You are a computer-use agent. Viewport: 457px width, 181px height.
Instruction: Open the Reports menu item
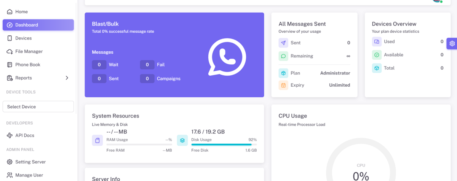click(x=38, y=78)
